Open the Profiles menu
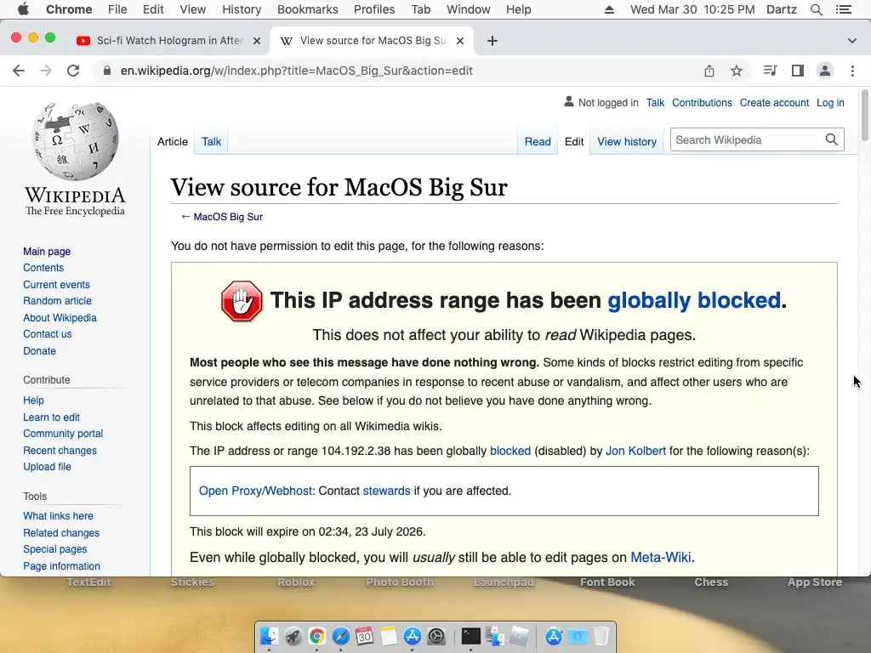Image resolution: width=871 pixels, height=653 pixels. 374,9
